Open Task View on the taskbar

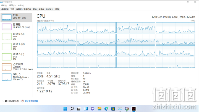79,109
